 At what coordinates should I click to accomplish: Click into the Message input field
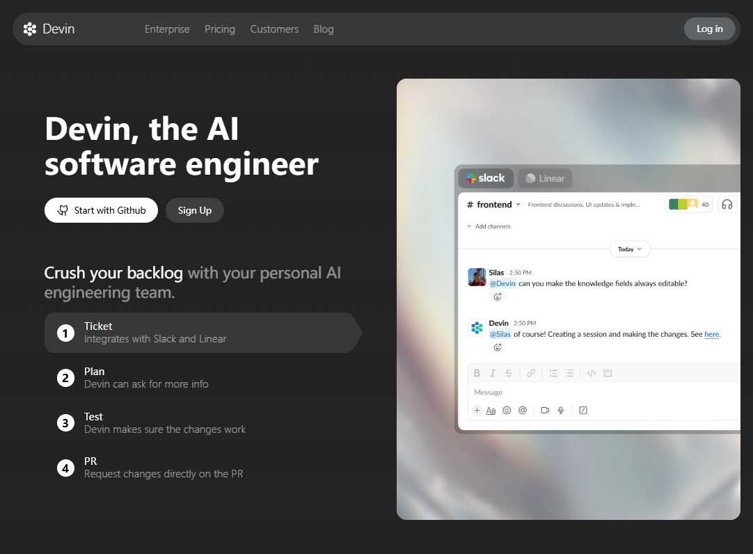599,393
